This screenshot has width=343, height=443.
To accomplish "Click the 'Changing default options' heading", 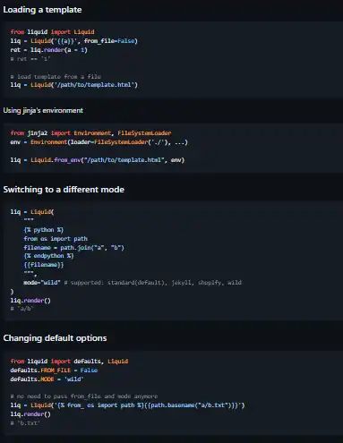I will tap(55, 338).
